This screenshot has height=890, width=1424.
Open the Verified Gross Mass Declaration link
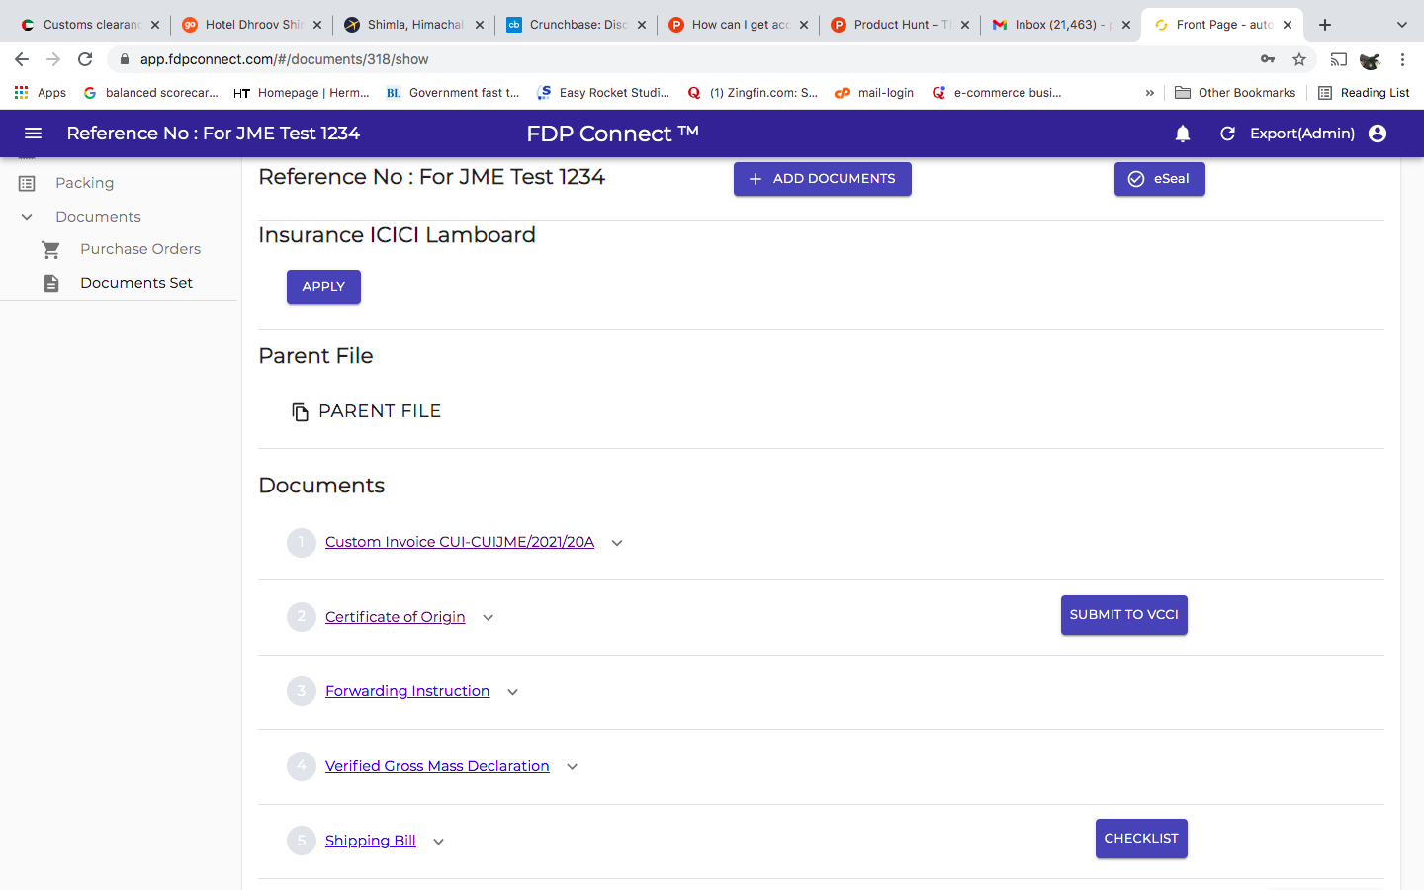tap(437, 766)
